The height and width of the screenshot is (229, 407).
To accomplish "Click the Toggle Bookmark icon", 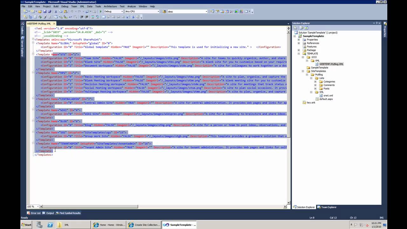I will tap(104, 17).
